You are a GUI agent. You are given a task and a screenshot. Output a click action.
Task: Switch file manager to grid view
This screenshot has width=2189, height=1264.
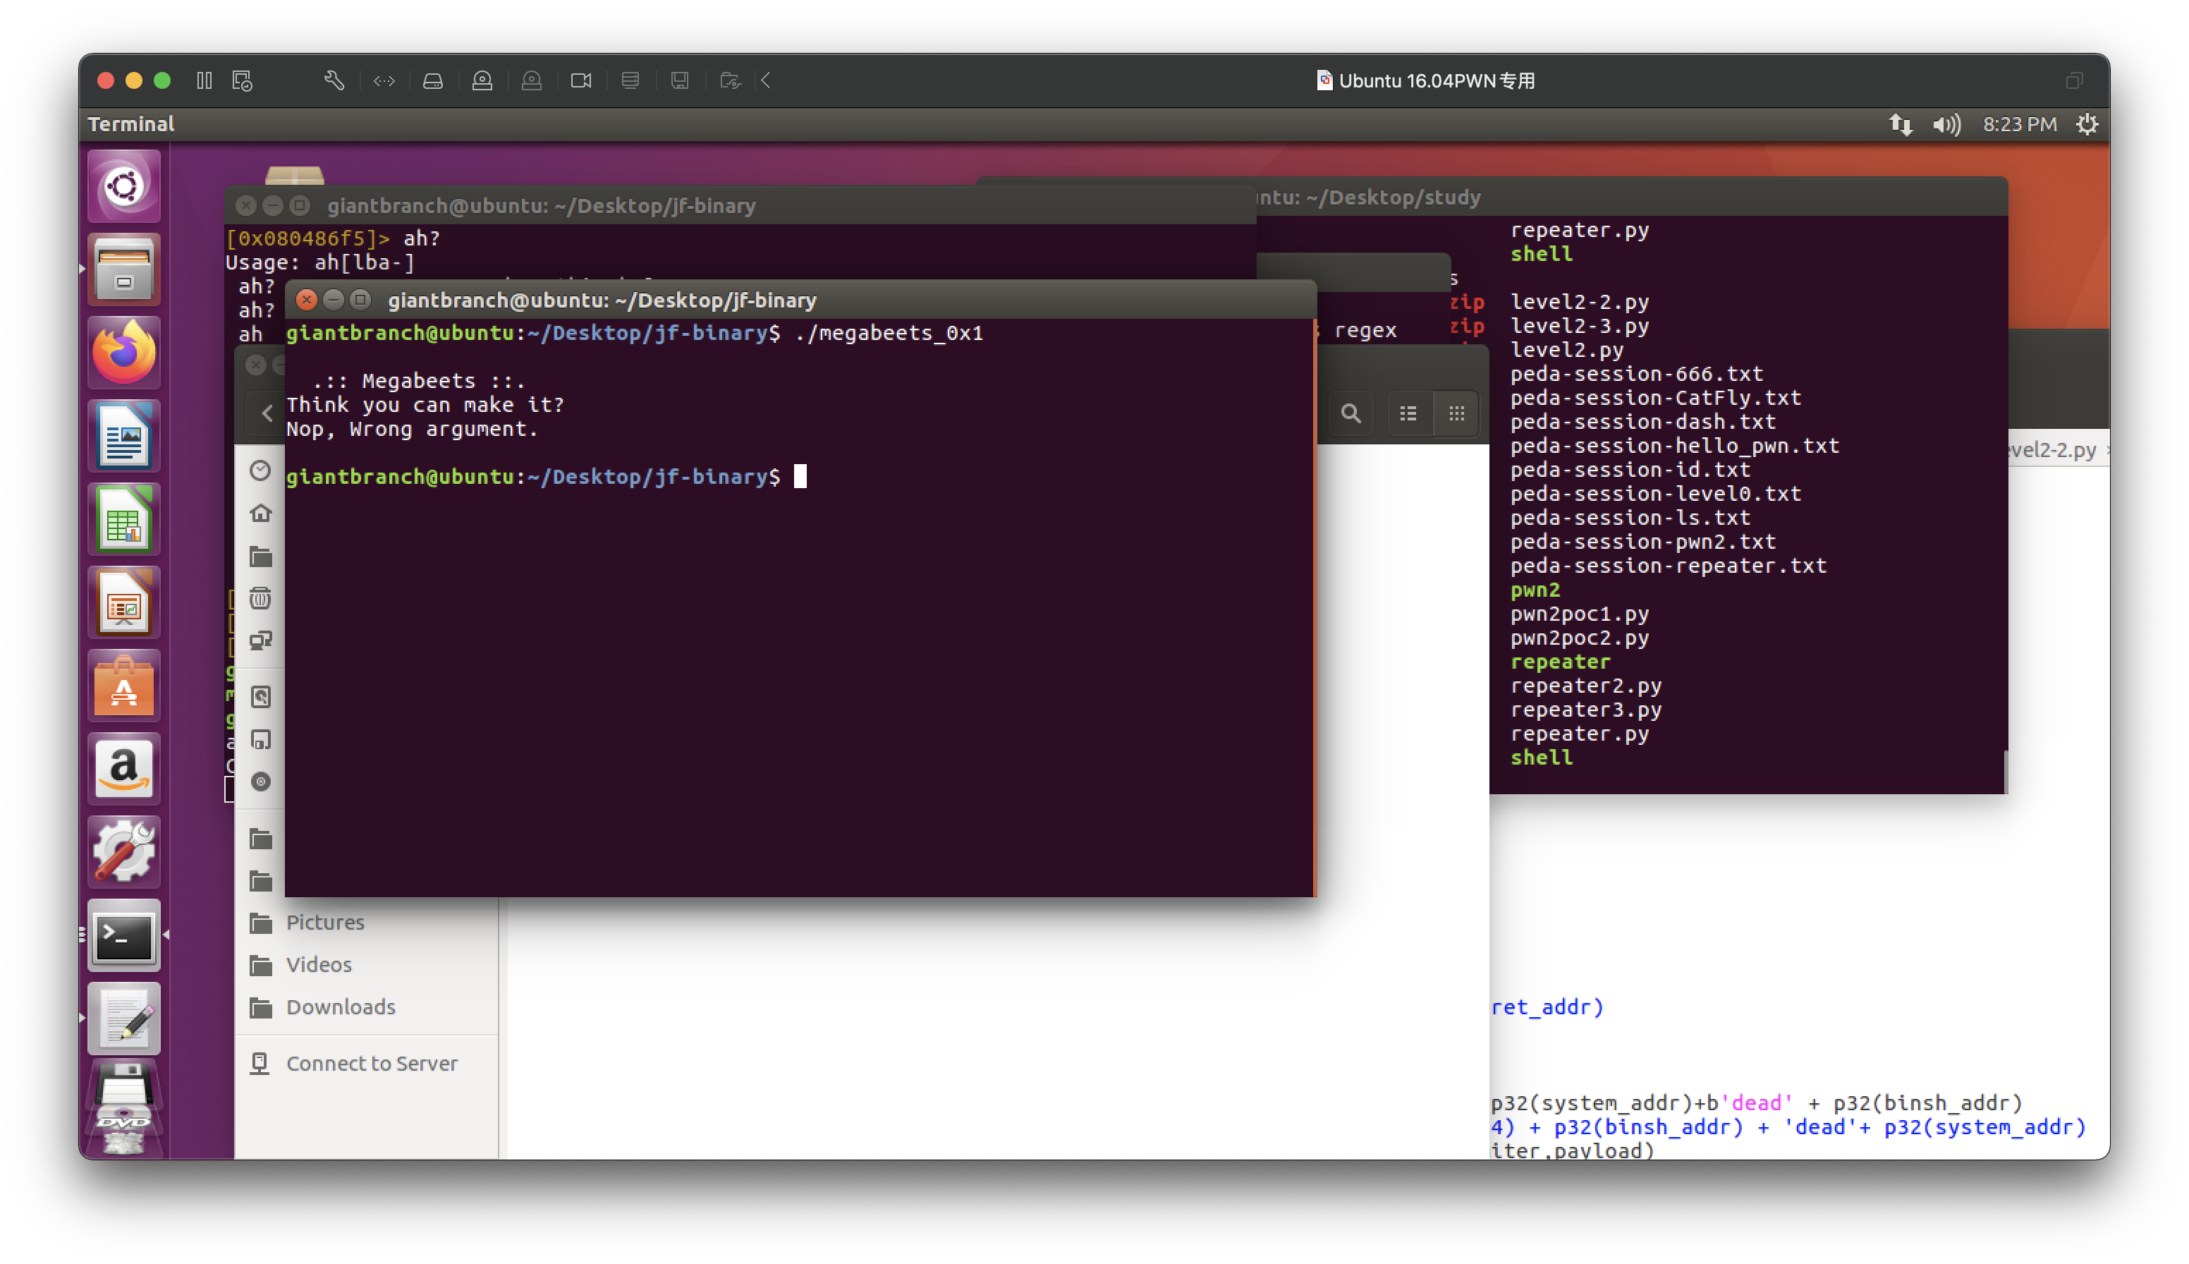[x=1456, y=413]
